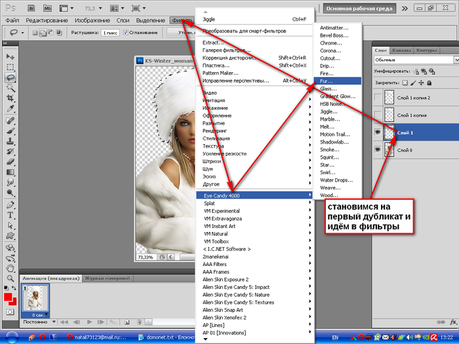Select the Crop tool
This screenshot has height=344, width=459.
click(10, 98)
